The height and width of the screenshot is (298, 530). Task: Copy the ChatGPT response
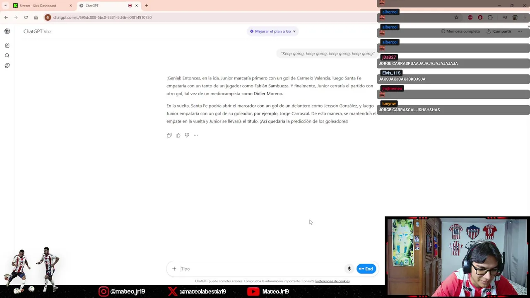click(169, 135)
